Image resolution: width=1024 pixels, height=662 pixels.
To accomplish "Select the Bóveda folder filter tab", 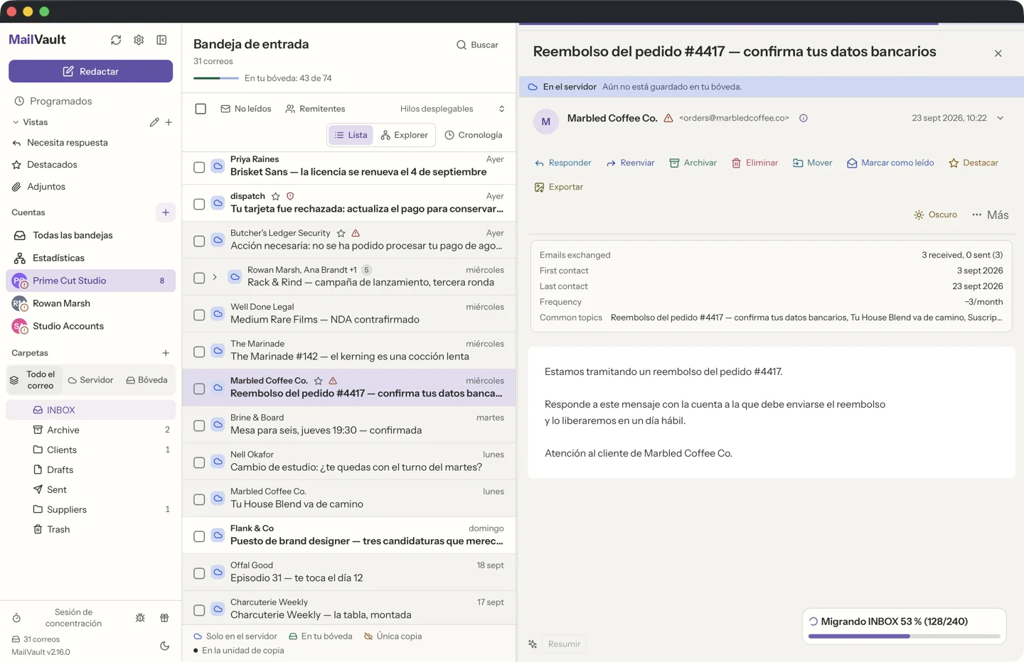I will click(146, 380).
